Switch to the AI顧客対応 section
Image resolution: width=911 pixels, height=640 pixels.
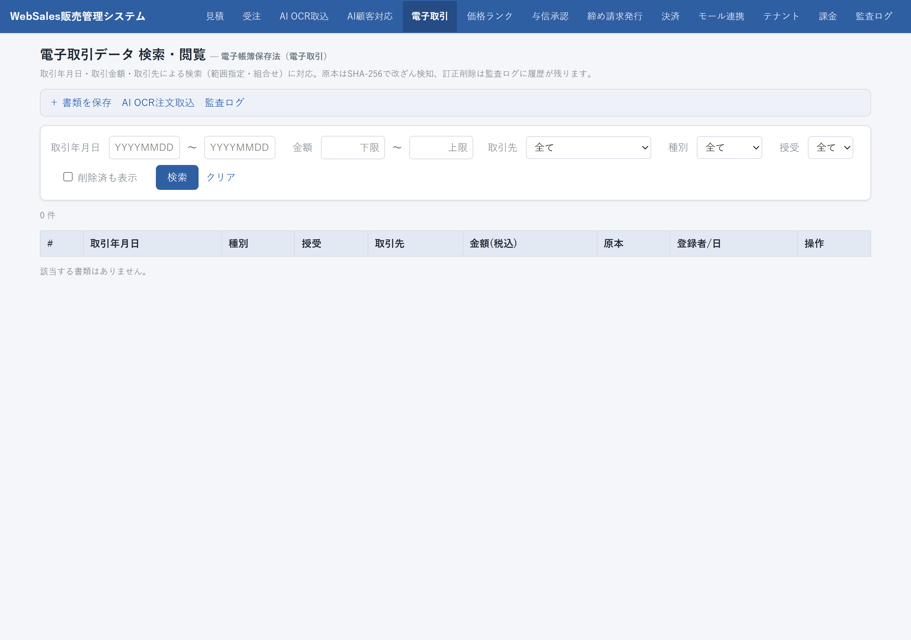pos(370,16)
